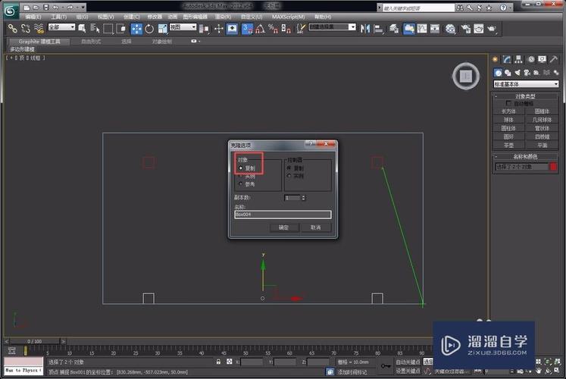The height and width of the screenshot is (379, 566).
Task: Open the 视图 reference coordinate dropdown
Action: click(183, 27)
